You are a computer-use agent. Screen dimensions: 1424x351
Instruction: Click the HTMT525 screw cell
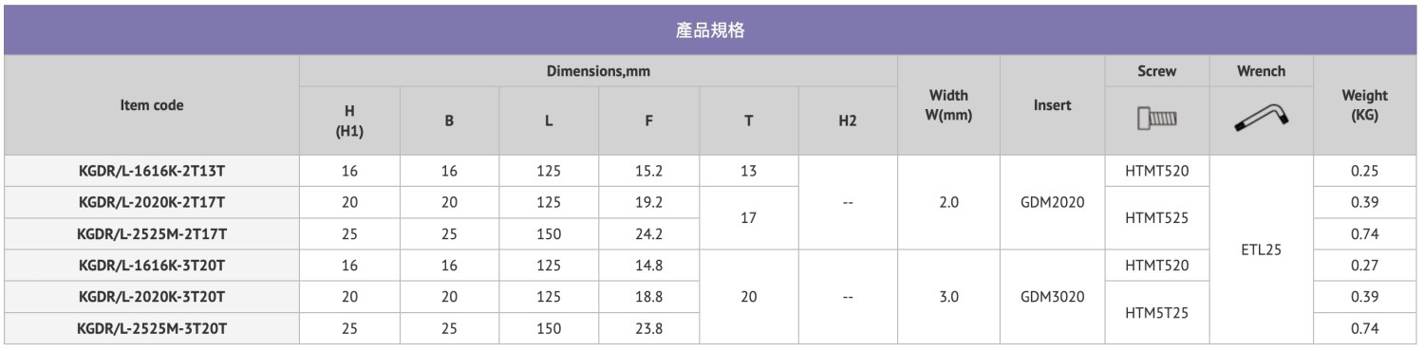pos(1156,218)
